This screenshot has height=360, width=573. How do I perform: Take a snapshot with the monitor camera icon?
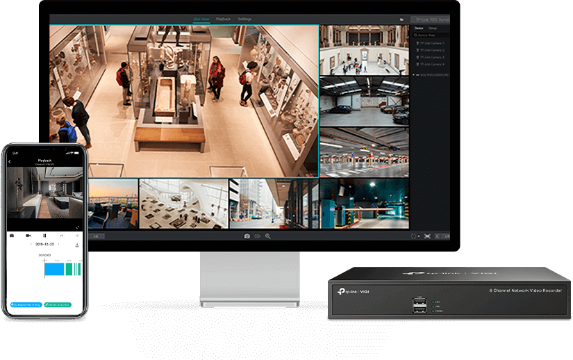coord(247,236)
